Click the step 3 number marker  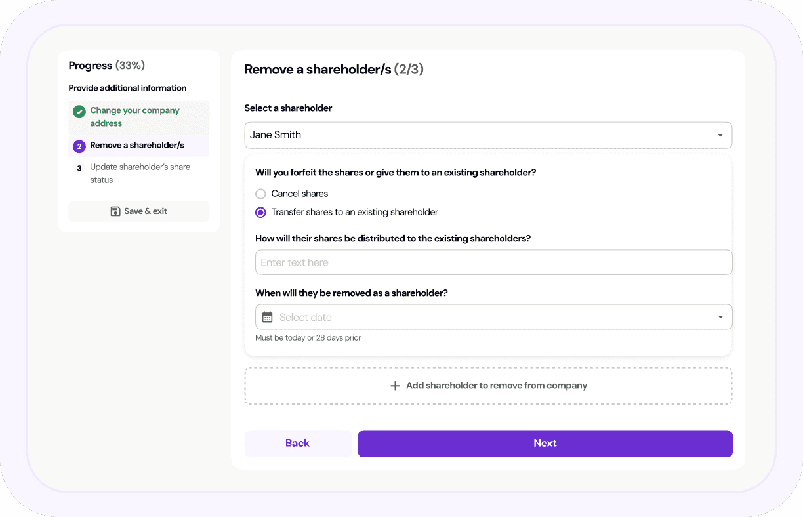pos(79,168)
